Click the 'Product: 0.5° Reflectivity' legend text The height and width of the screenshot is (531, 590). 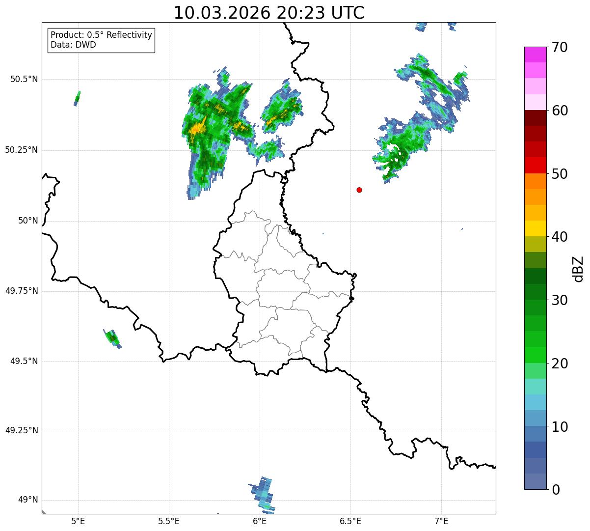tap(102, 35)
